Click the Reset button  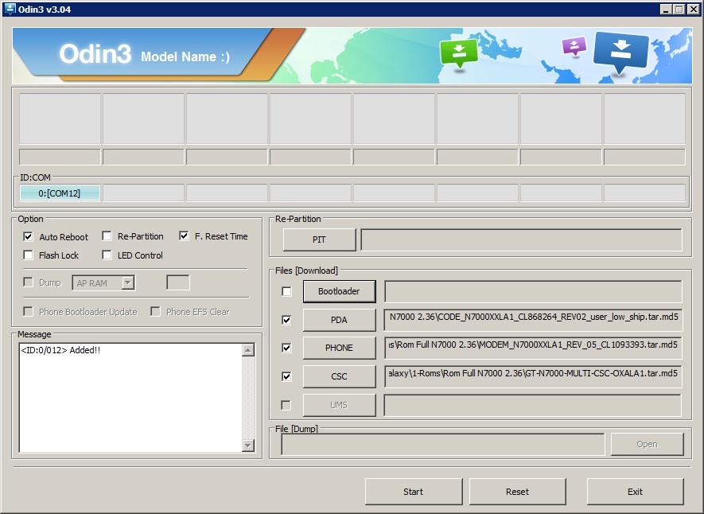[517, 491]
